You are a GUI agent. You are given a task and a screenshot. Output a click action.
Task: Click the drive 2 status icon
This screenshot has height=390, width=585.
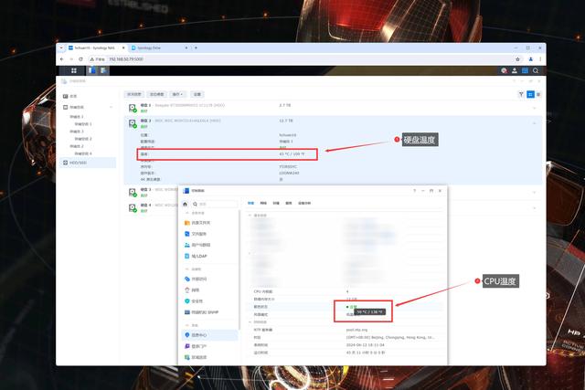133,123
